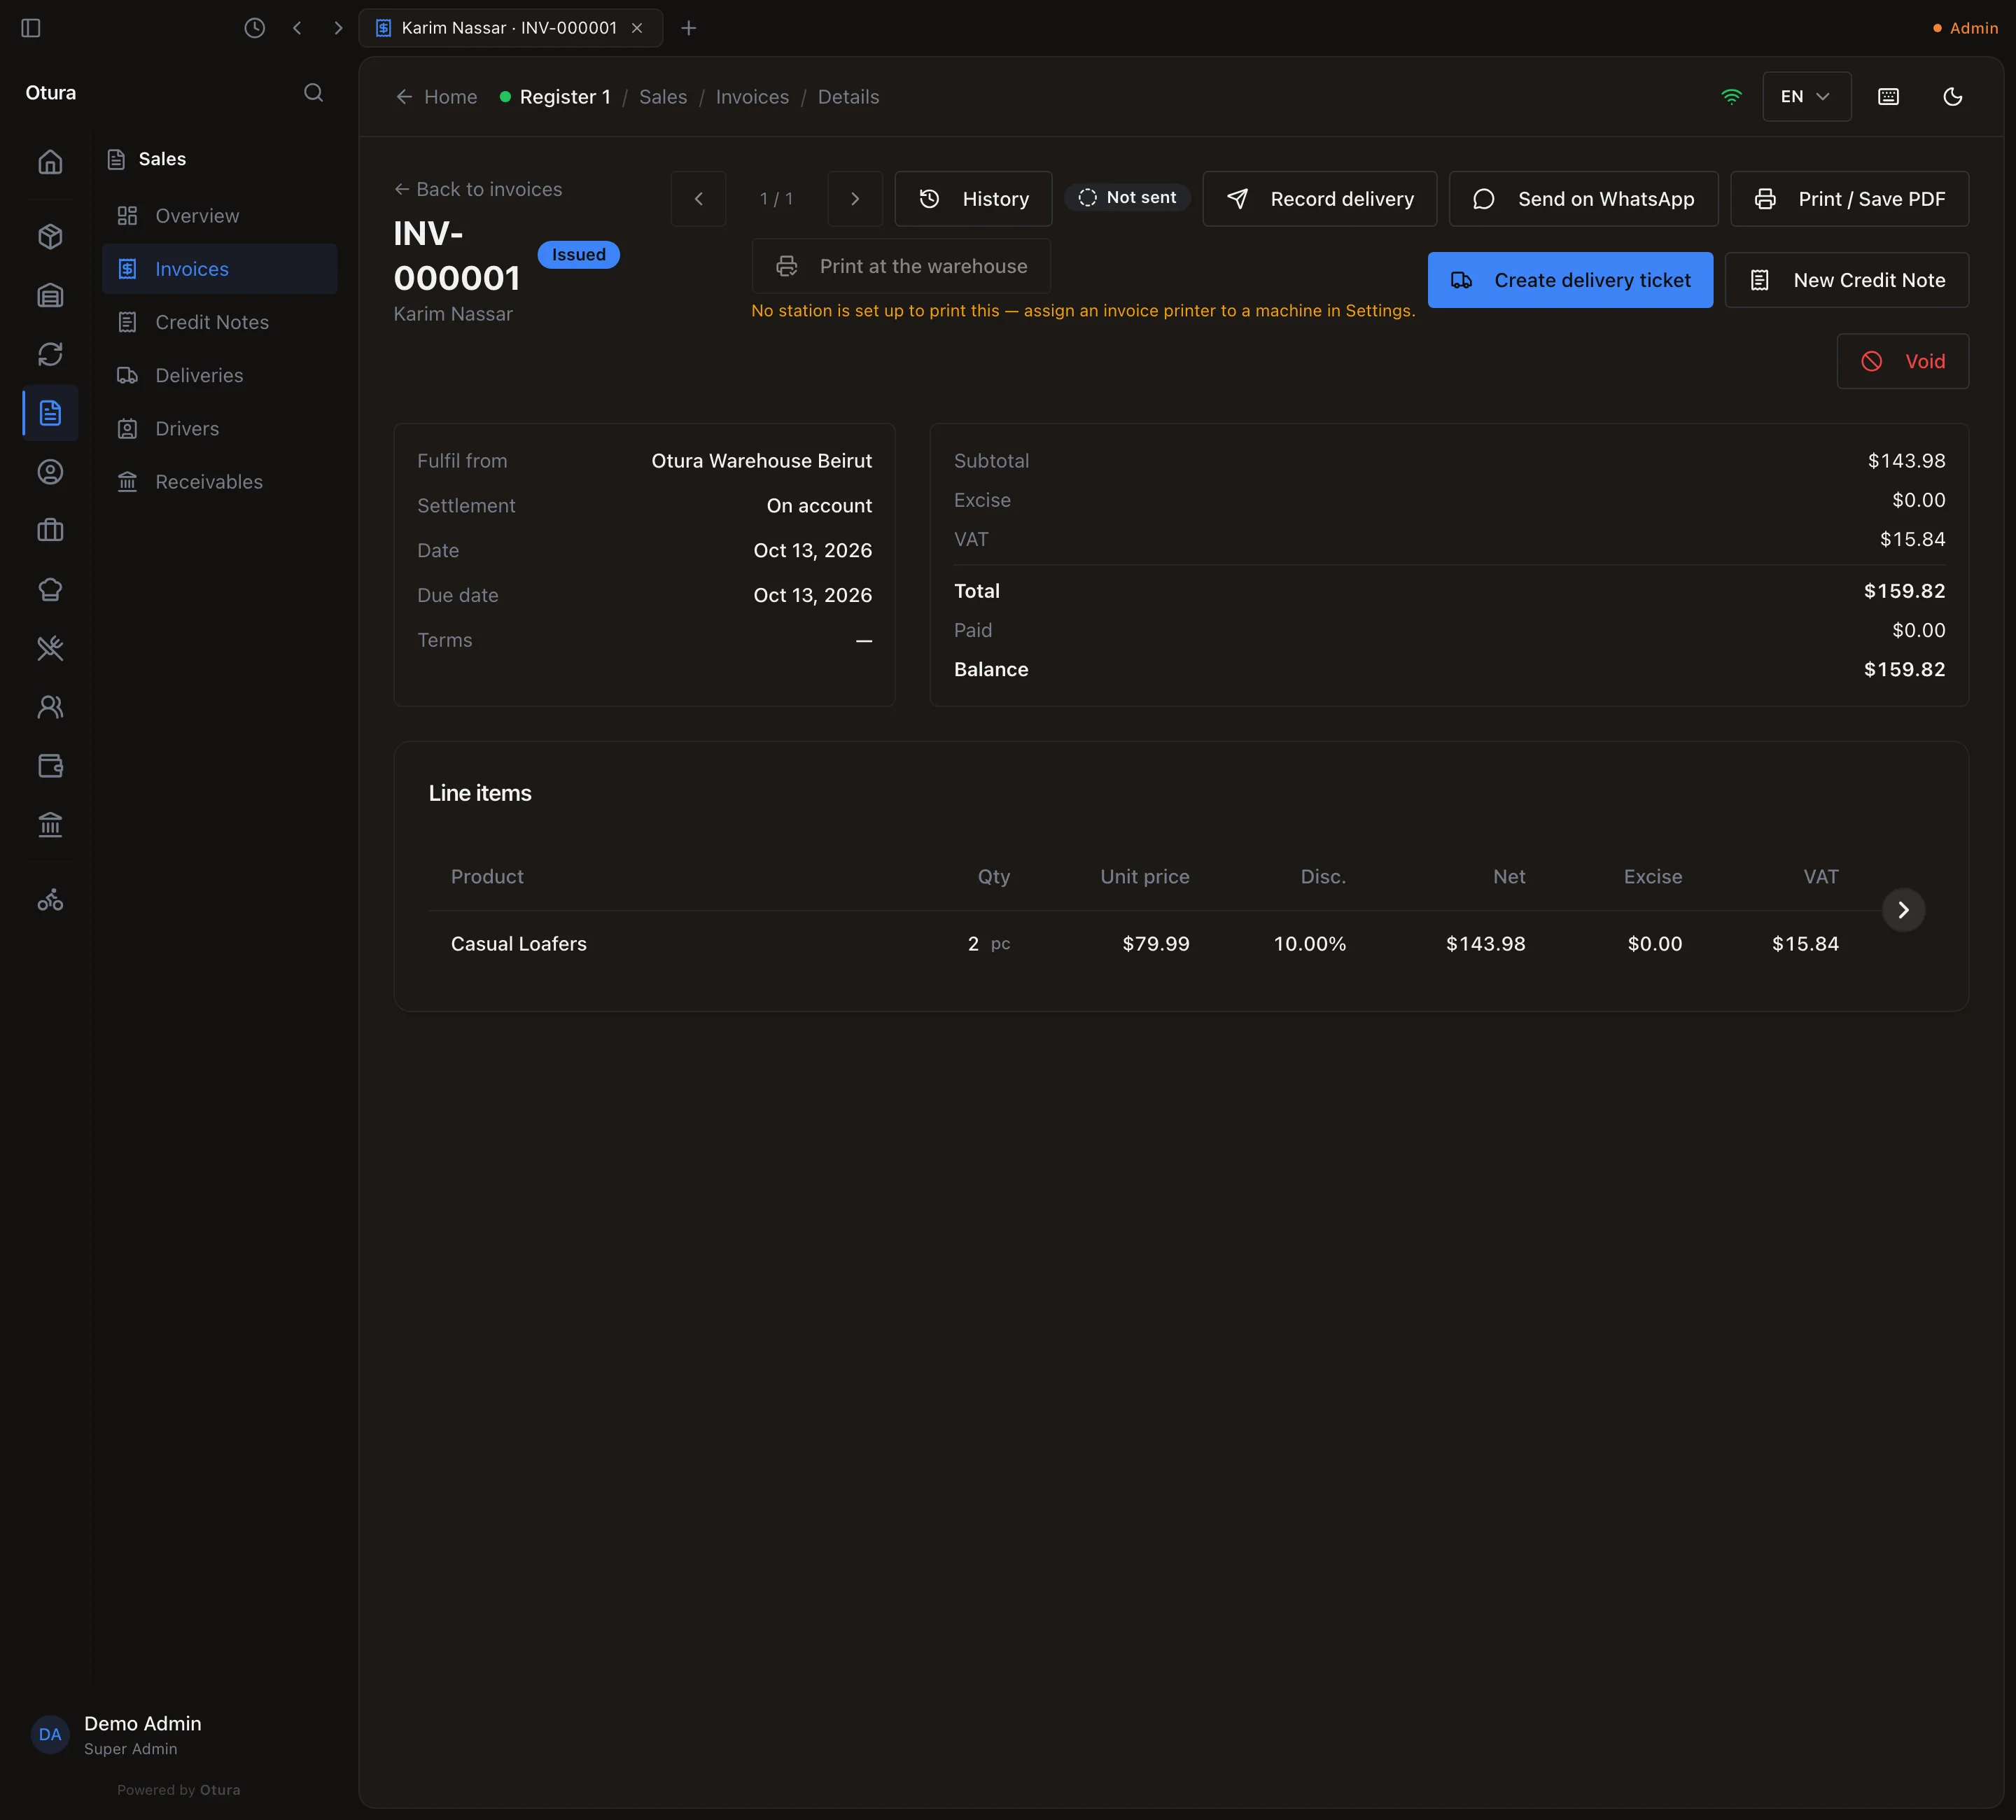Click Create delivery ticket button

coord(1570,280)
